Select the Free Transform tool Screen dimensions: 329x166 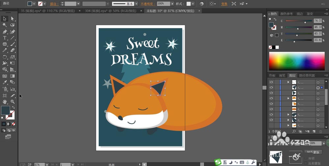click(x=13, y=63)
